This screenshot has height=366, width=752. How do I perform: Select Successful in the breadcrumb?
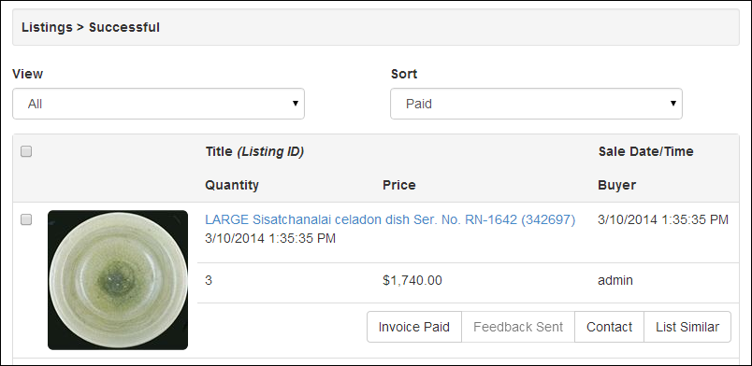[124, 27]
